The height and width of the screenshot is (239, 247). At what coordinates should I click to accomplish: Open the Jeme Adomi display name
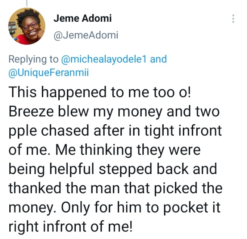click(82, 18)
